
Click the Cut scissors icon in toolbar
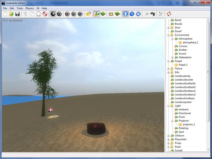pos(26,14)
